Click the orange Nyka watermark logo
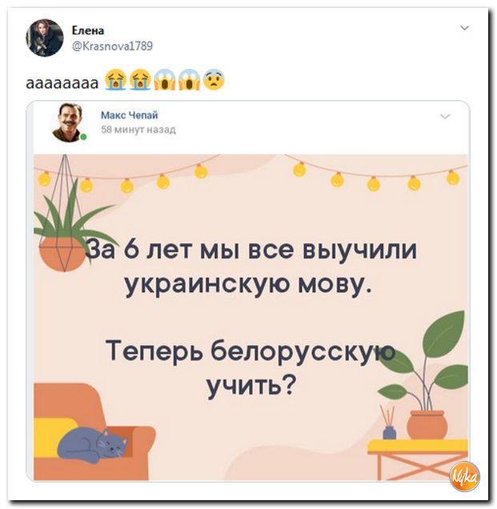 pyautogui.click(x=464, y=476)
